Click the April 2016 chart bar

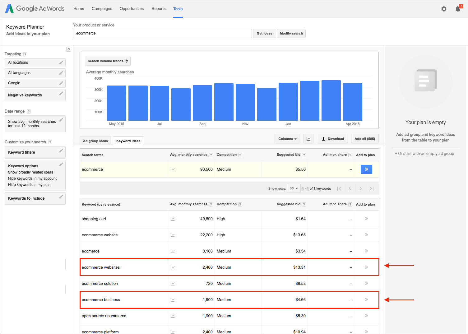coord(353,102)
